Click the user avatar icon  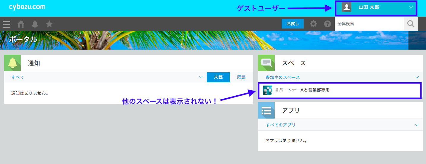pos(347,7)
